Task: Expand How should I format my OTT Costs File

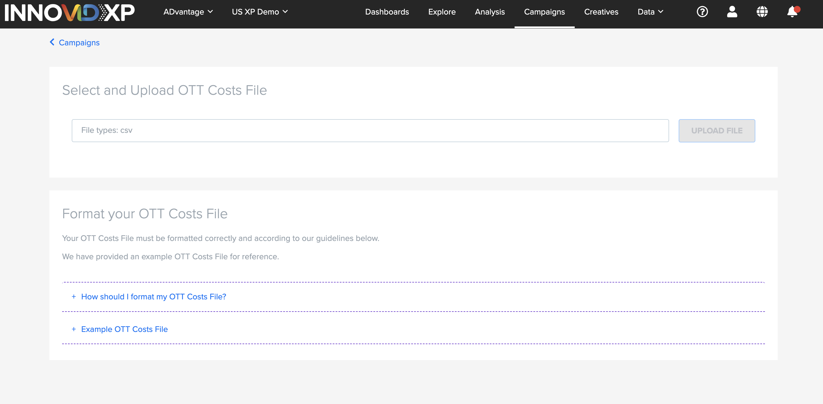Action: coord(153,296)
